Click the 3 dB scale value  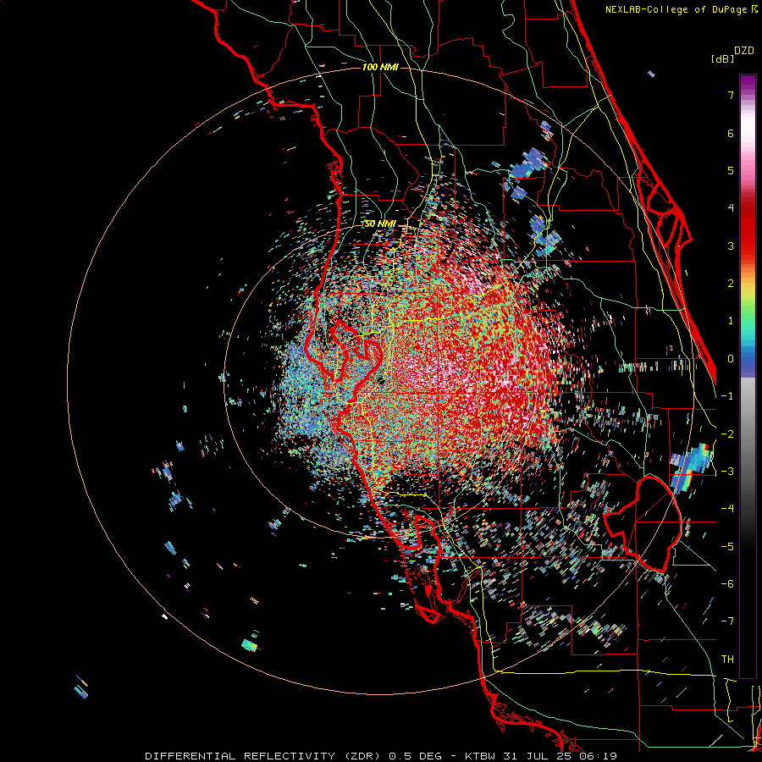pos(731,246)
